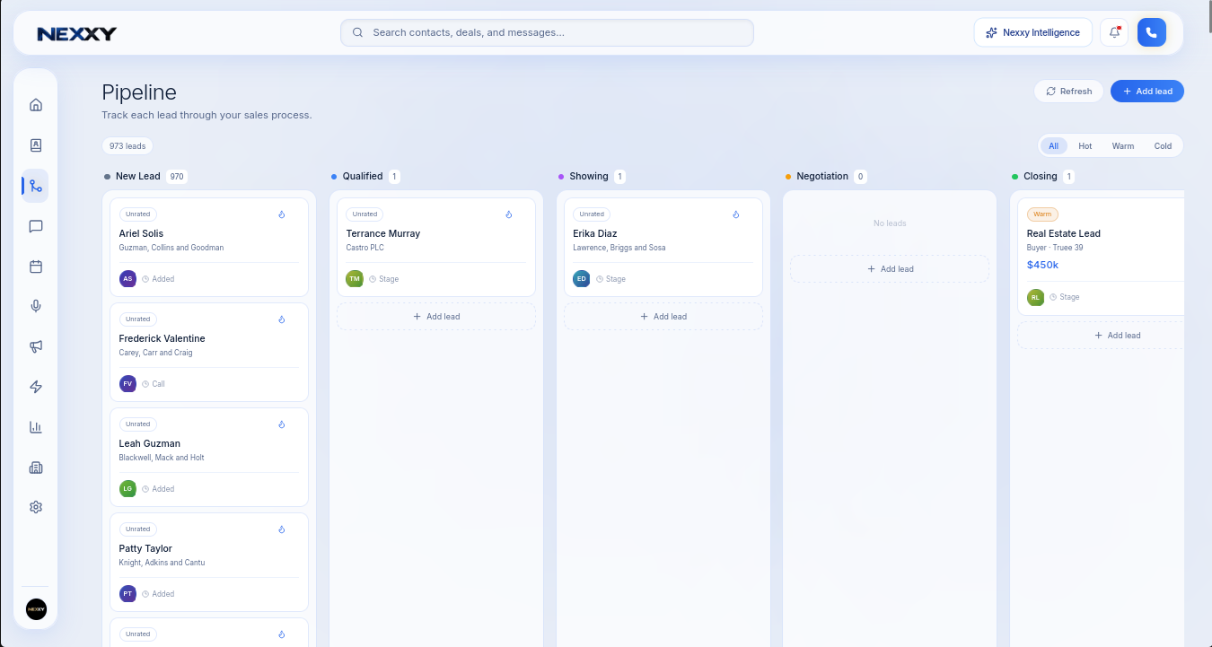Image resolution: width=1212 pixels, height=647 pixels.
Task: Click flame icon on Erika Diaz card
Action: (x=735, y=214)
